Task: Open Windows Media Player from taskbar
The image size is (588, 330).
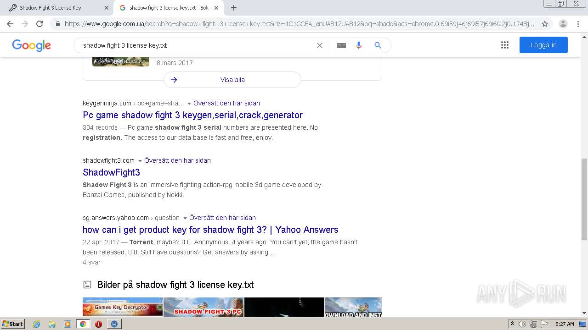Action: (68, 324)
